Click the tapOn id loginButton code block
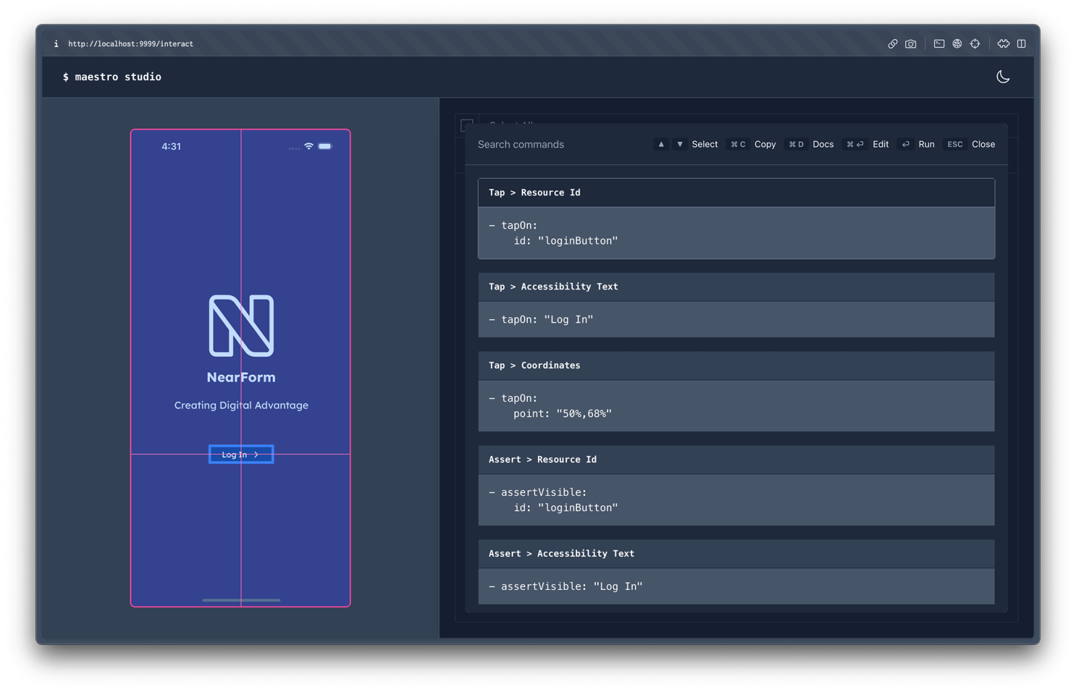Viewport: 1076px width, 692px height. coord(736,233)
